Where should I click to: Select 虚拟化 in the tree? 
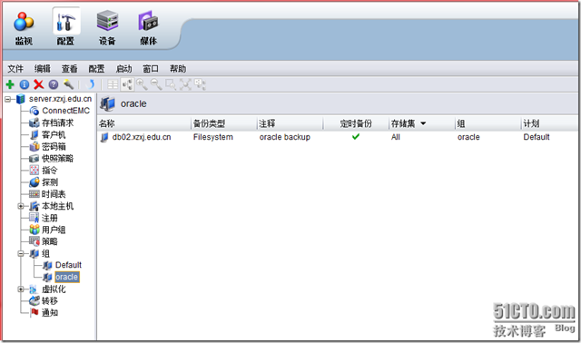tap(54, 289)
